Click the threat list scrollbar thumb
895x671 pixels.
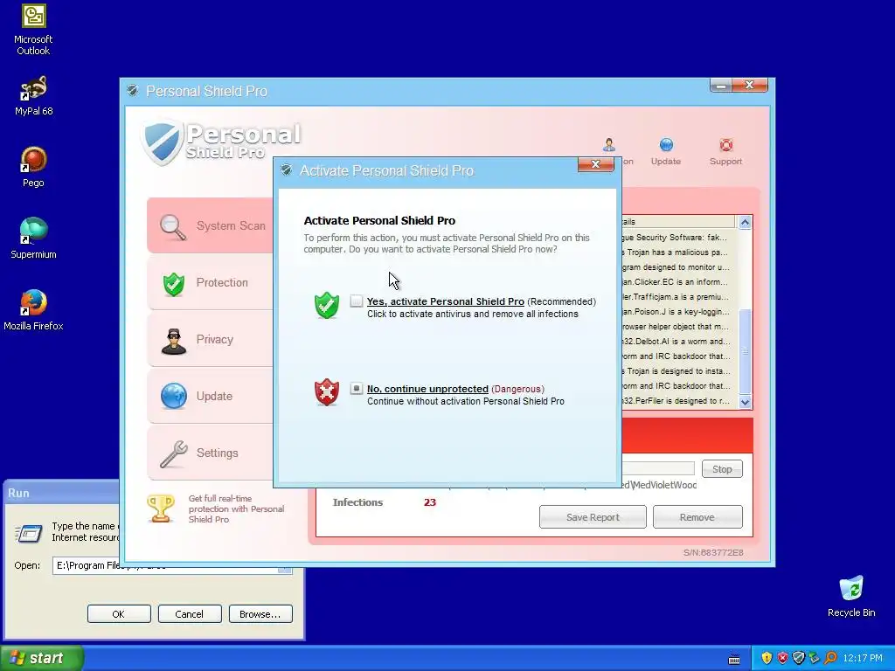[745, 351]
